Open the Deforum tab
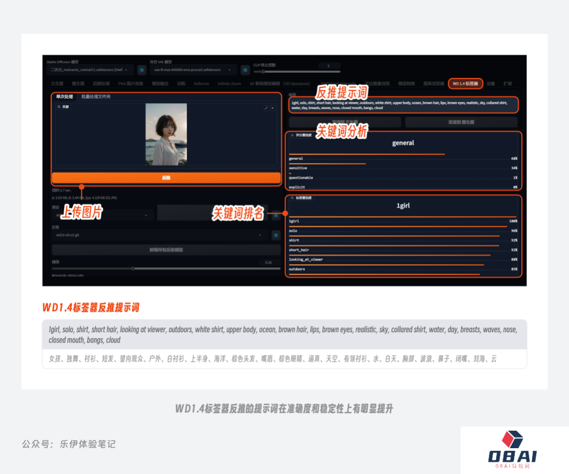The width and height of the screenshot is (569, 474). [x=201, y=83]
